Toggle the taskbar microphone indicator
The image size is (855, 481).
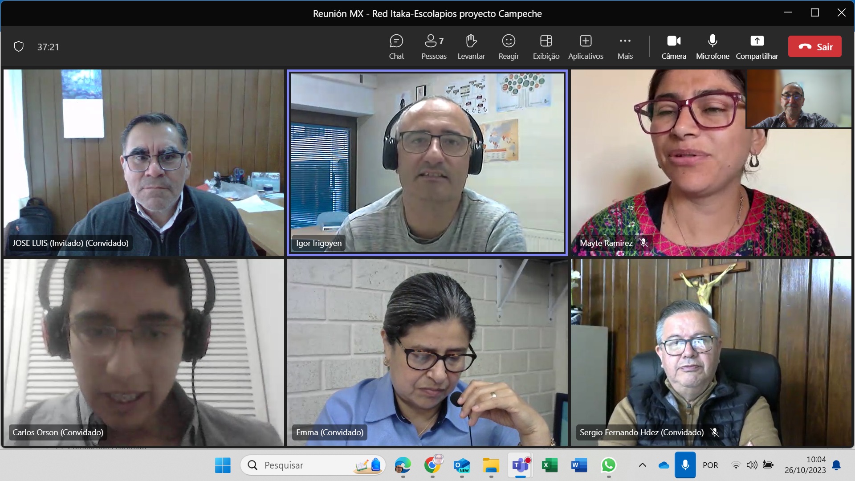(x=685, y=465)
